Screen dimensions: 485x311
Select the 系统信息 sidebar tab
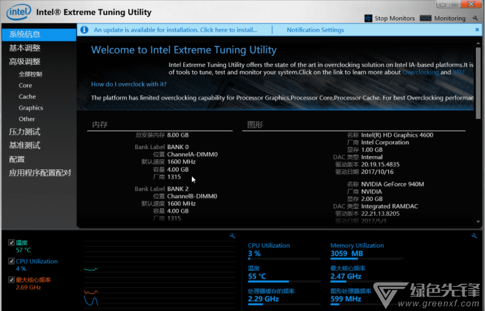point(39,34)
